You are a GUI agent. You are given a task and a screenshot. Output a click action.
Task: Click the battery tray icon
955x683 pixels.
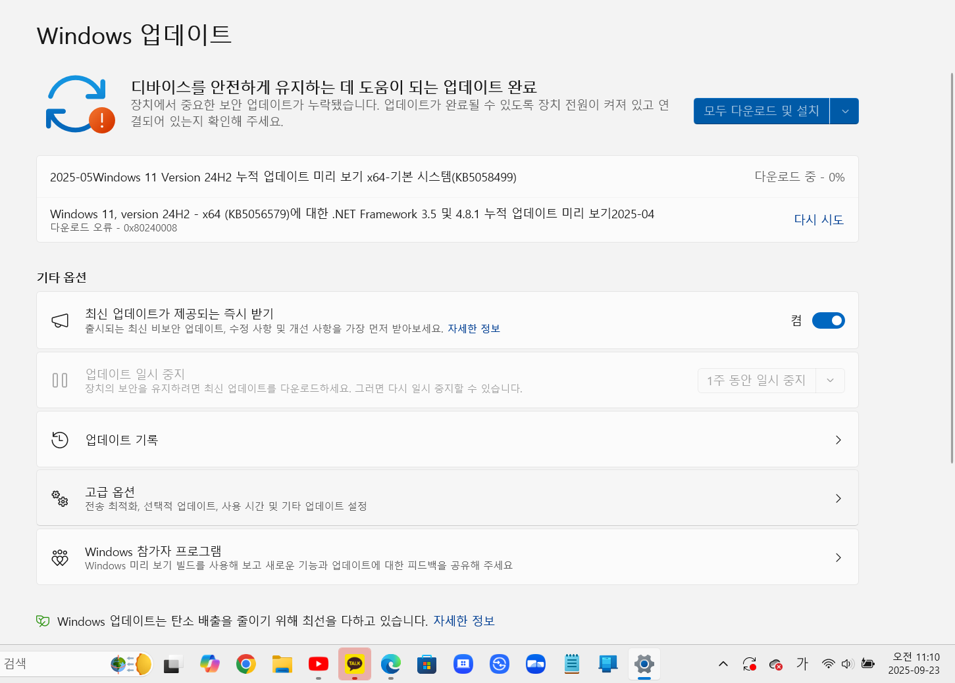[x=868, y=664]
